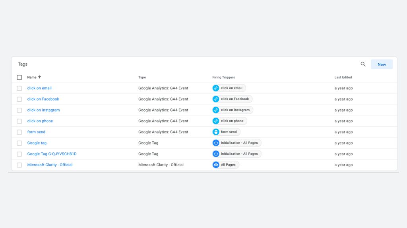This screenshot has height=228, width=407.
Task: Click the Tags panel title
Action: pos(23,64)
